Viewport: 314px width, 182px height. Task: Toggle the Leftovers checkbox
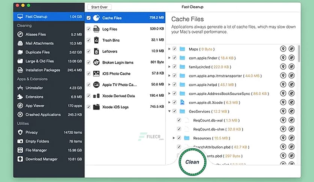89,51
